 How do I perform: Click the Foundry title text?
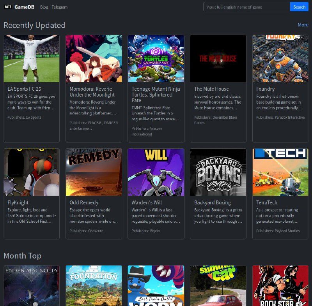point(265,89)
